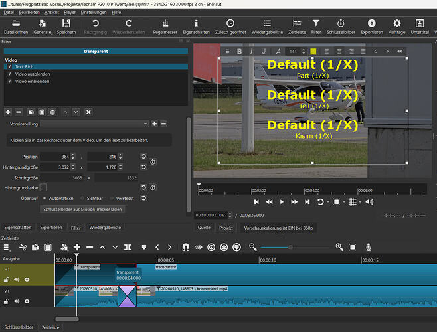Click the Schlüsselbilder keyframes toolbar icon
Viewport: 437px width, 332px height.
click(x=341, y=27)
